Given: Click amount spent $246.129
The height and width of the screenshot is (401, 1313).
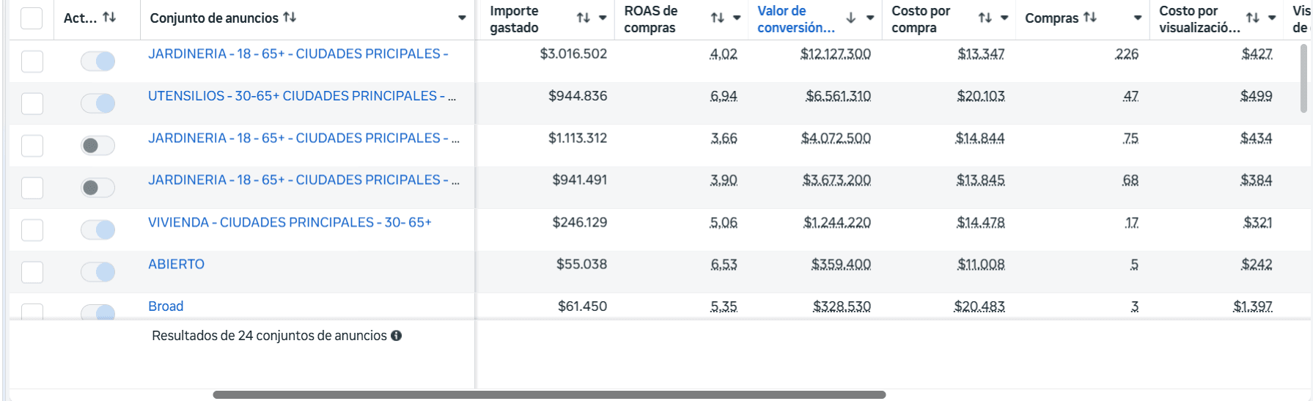Looking at the screenshot, I should [x=580, y=222].
